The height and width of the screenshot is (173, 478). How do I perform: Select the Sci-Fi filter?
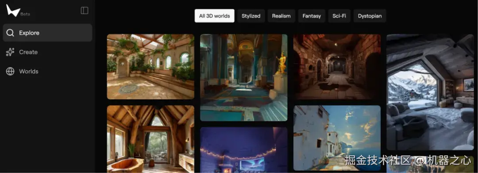(x=339, y=16)
